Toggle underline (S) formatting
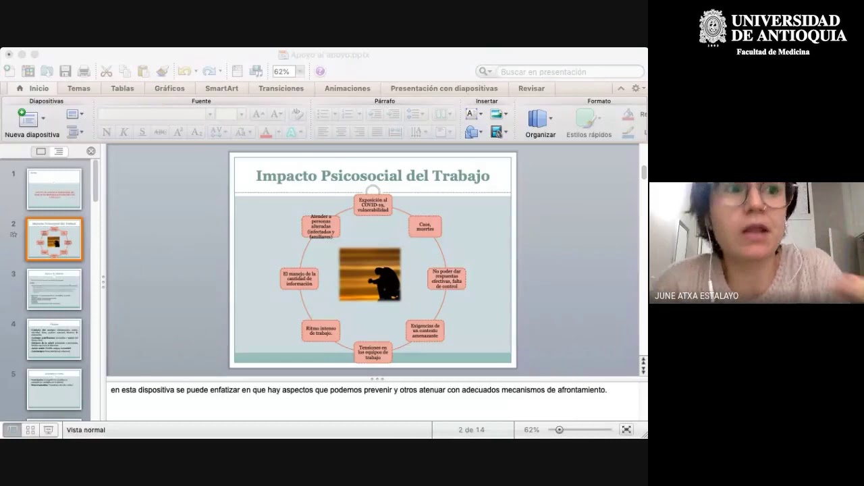Screen dimensions: 864x486 coord(142,132)
